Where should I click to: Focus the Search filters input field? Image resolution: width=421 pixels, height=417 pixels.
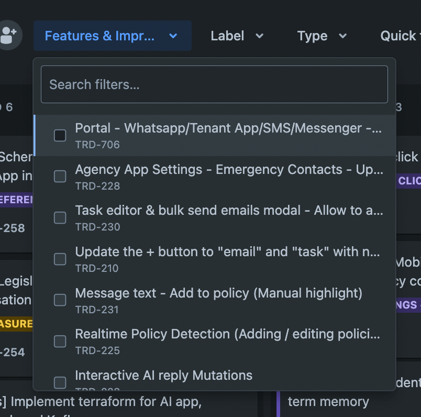[214, 84]
